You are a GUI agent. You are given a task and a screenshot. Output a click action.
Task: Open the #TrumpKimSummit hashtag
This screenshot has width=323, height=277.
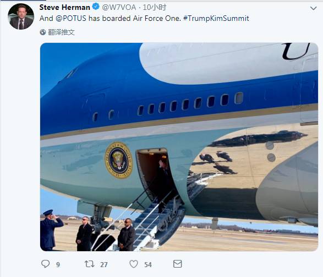tap(216, 18)
